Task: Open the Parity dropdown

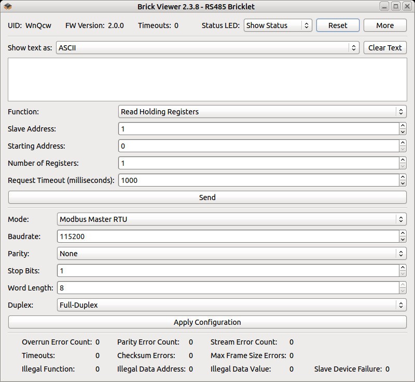Action: pos(231,254)
